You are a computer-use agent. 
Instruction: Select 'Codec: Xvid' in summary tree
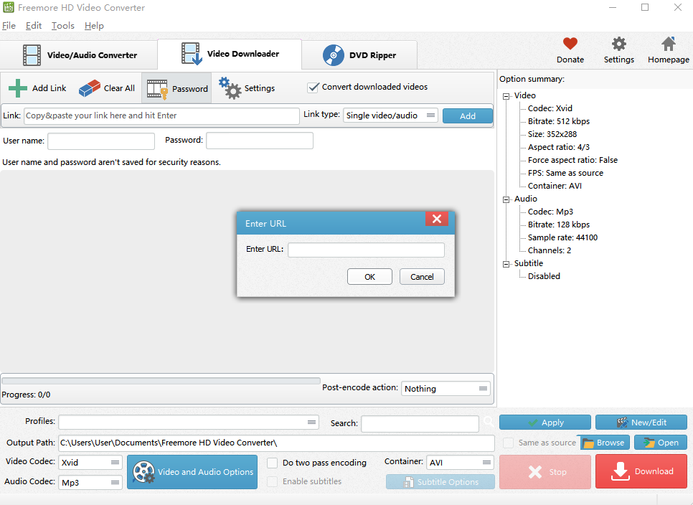[550, 108]
